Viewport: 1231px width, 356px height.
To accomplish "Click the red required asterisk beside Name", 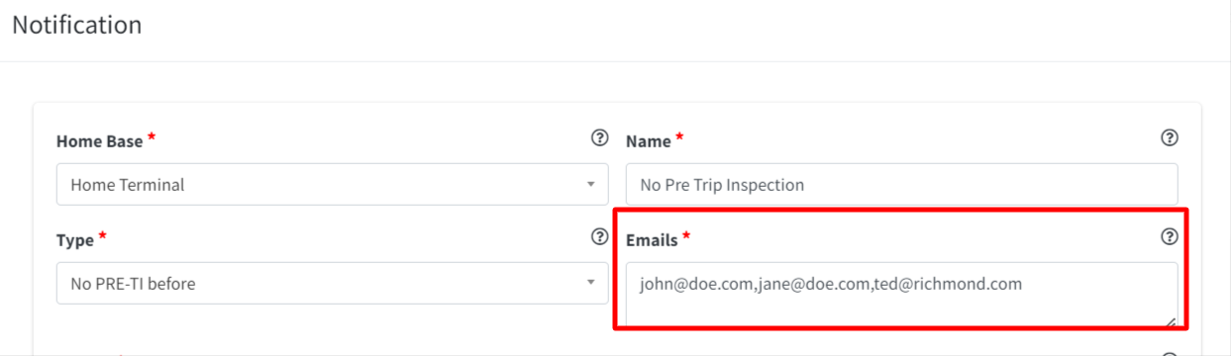I will 679,137.
